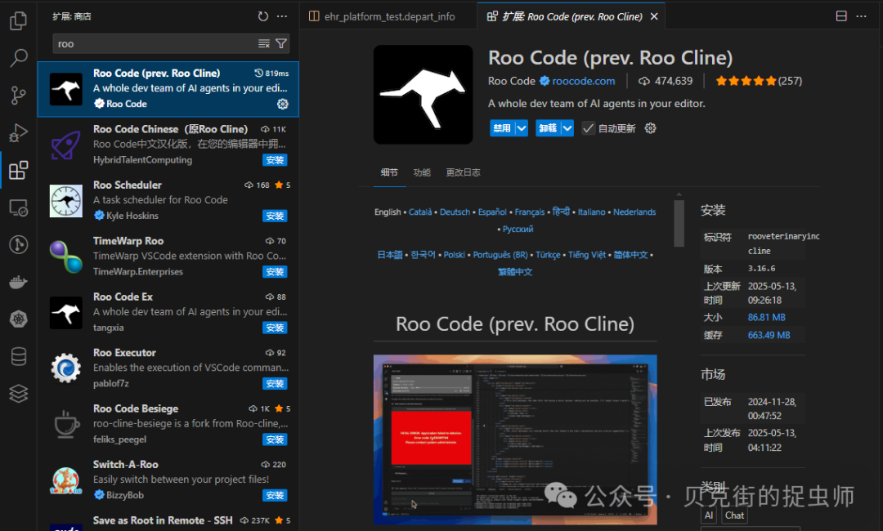
Task: Open the Docker whale icon view
Action: pos(19,282)
